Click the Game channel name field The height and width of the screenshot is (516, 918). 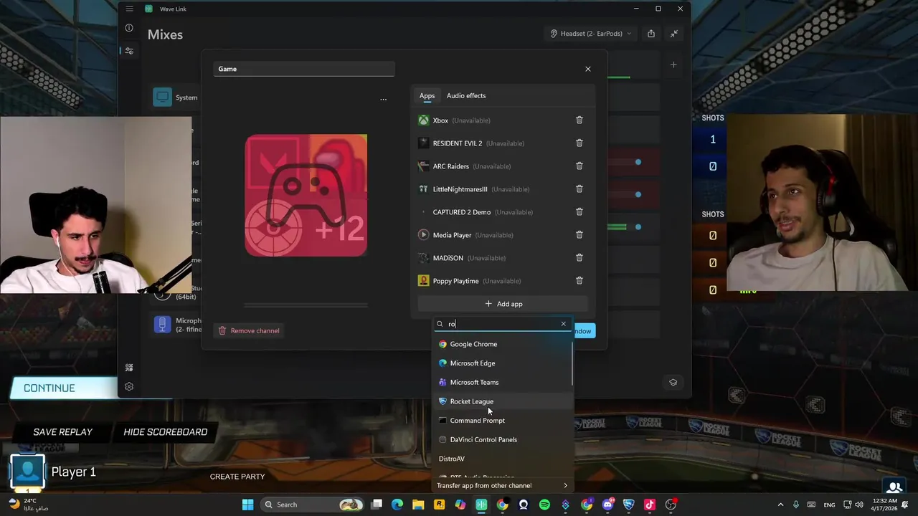point(304,69)
